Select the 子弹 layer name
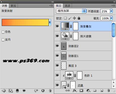Viewport: 116px width, 94px height. pyautogui.click(x=80, y=85)
